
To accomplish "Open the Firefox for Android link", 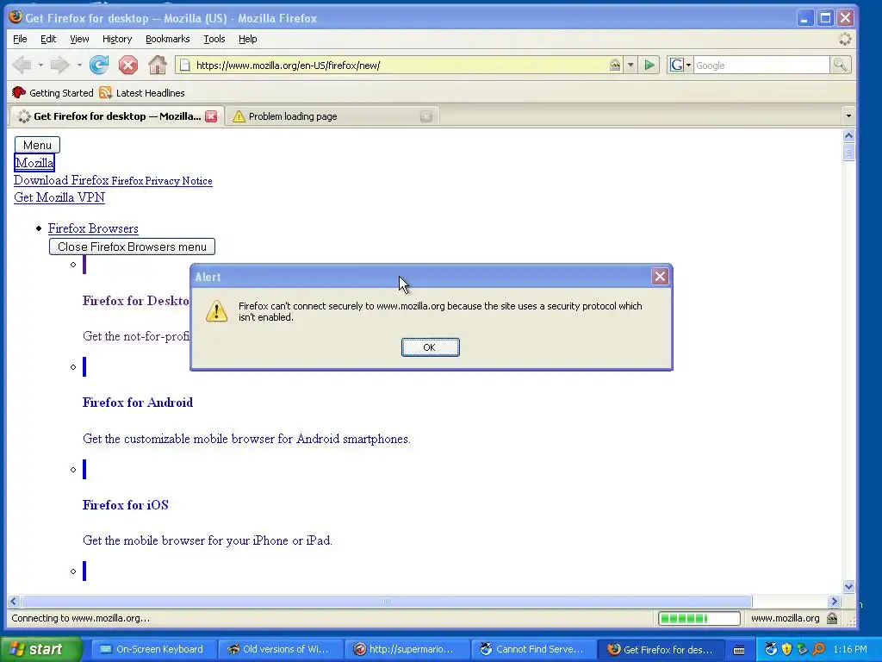I will tap(138, 403).
